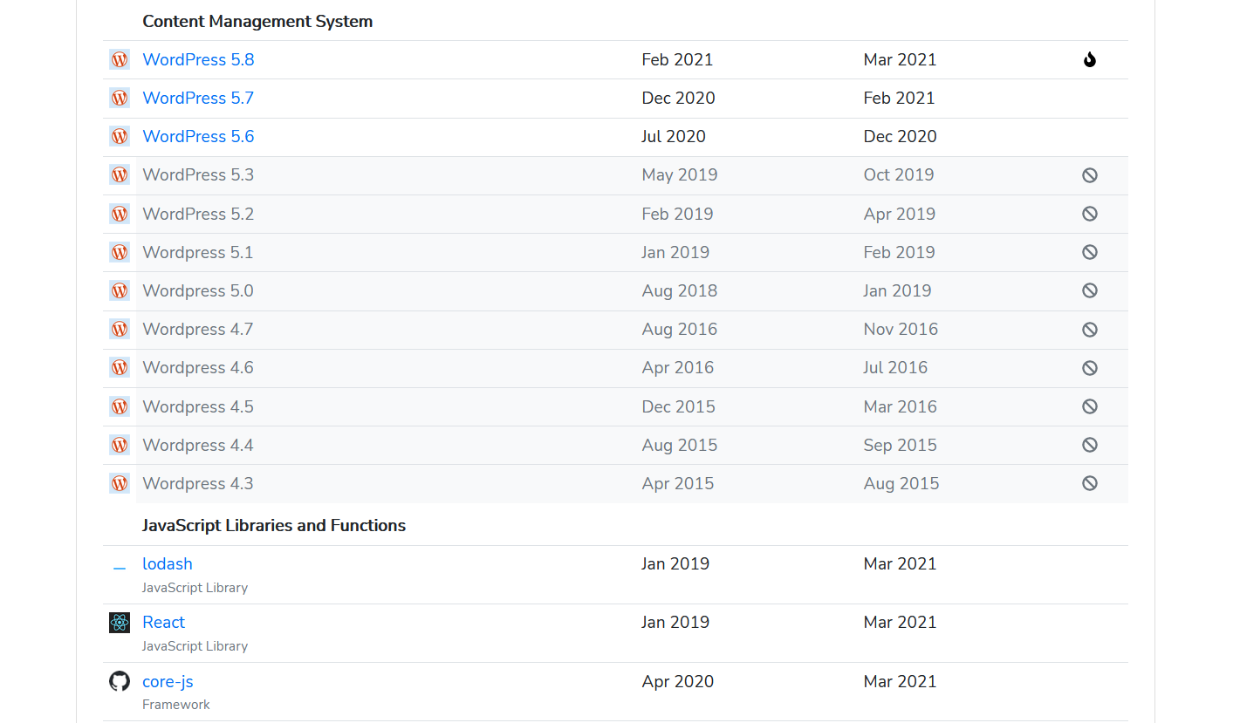This screenshot has height=723, width=1240.
Task: Click the 'Wordpress 4.3' technology name
Action: [198, 483]
